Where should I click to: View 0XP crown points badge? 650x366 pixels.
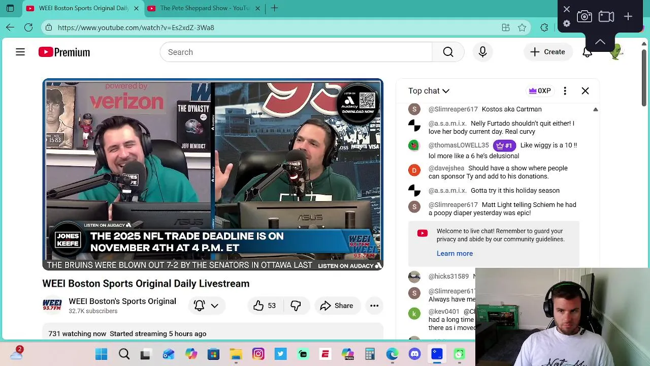[x=539, y=90]
